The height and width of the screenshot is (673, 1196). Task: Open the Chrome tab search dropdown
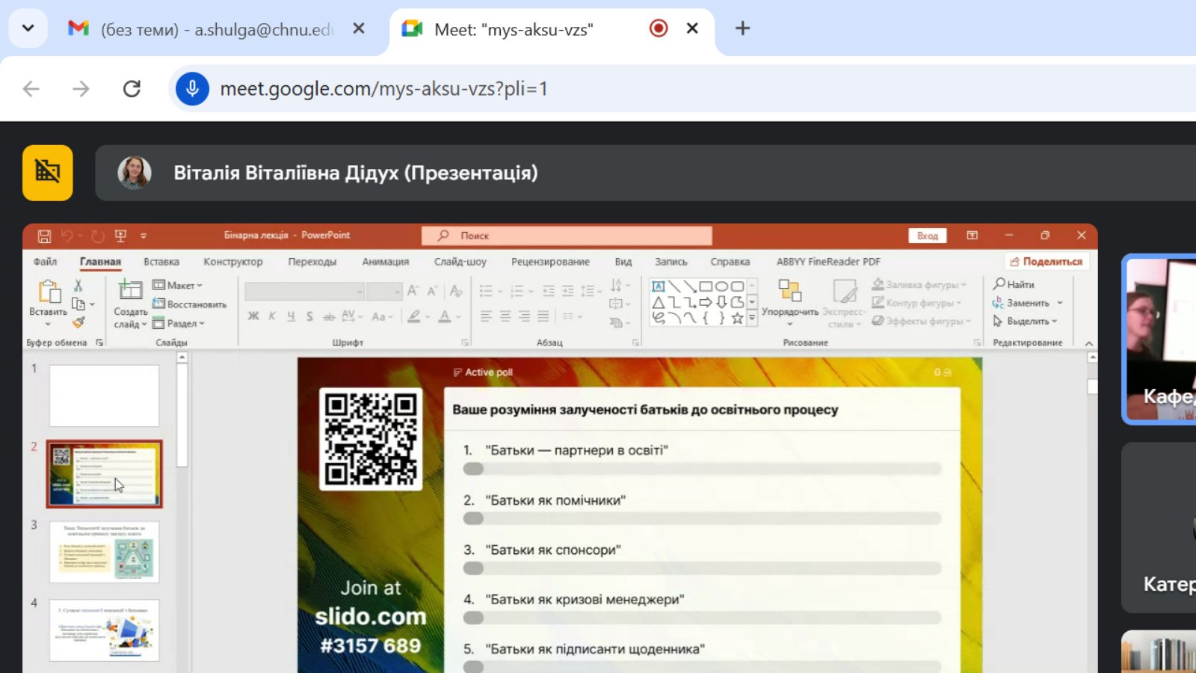pyautogui.click(x=28, y=28)
